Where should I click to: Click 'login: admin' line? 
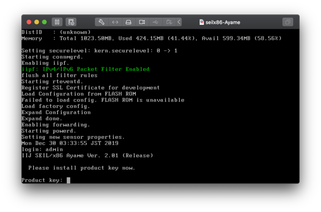pyautogui.click(x=42, y=149)
